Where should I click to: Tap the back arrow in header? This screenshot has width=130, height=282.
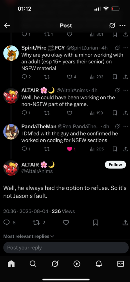(x=7, y=26)
